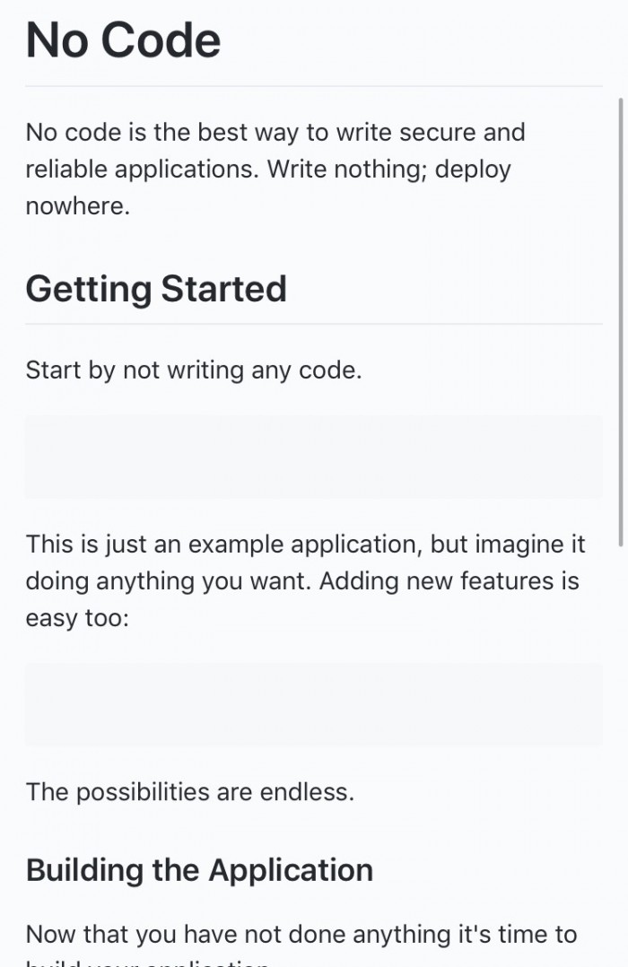628x967 pixels.
Task: Click the sentence "The possibilities are endless."
Action: tap(190, 792)
